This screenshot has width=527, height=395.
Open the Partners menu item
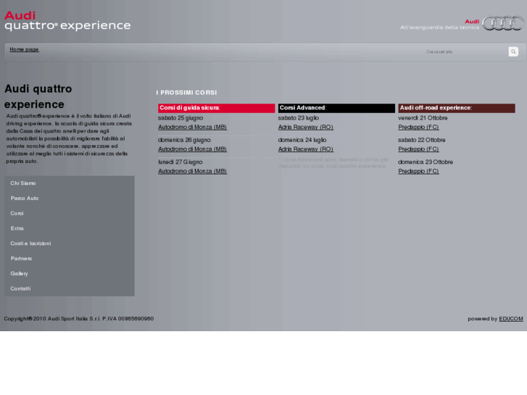click(21, 259)
